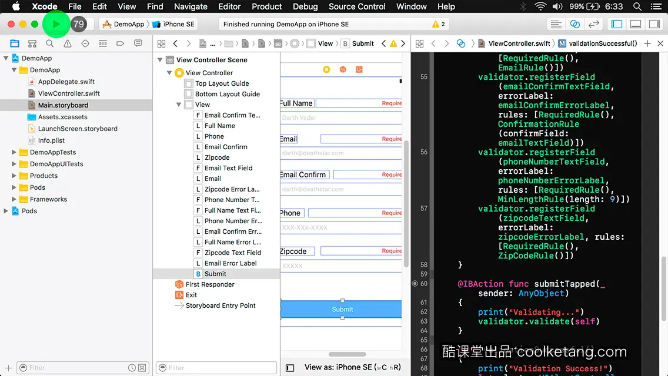The width and height of the screenshot is (668, 376).
Task: Select AppDelegate.swift in project navigator
Action: pyautogui.click(x=66, y=82)
